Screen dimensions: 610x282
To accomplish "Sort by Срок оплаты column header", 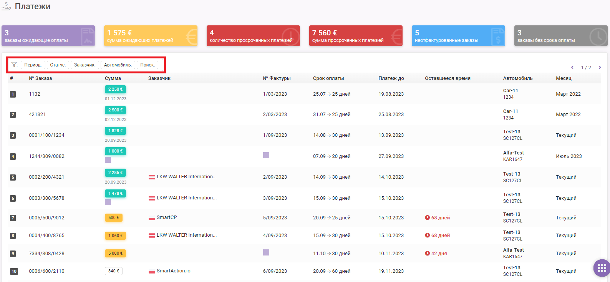I will point(328,78).
